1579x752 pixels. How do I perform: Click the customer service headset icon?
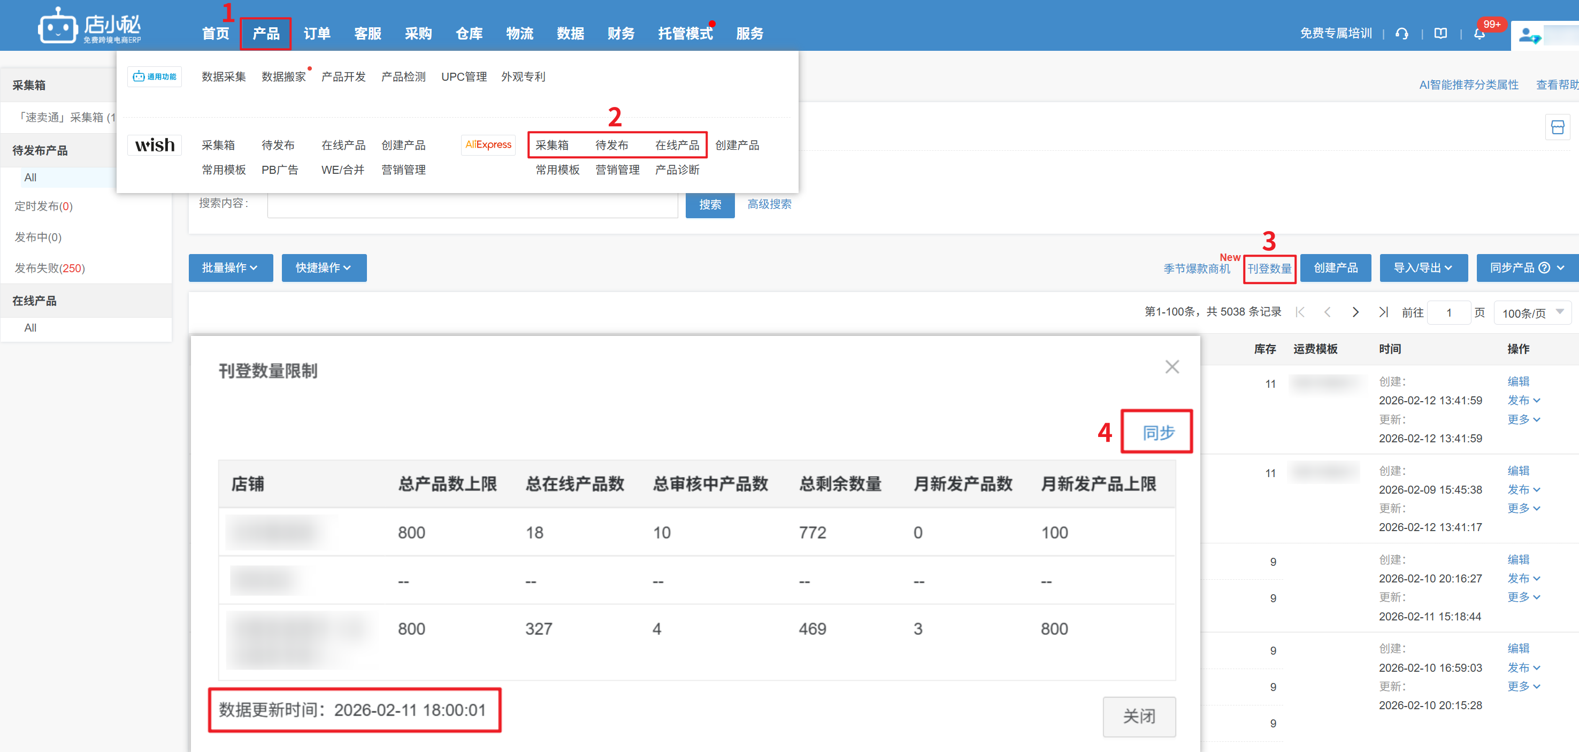(x=1401, y=34)
